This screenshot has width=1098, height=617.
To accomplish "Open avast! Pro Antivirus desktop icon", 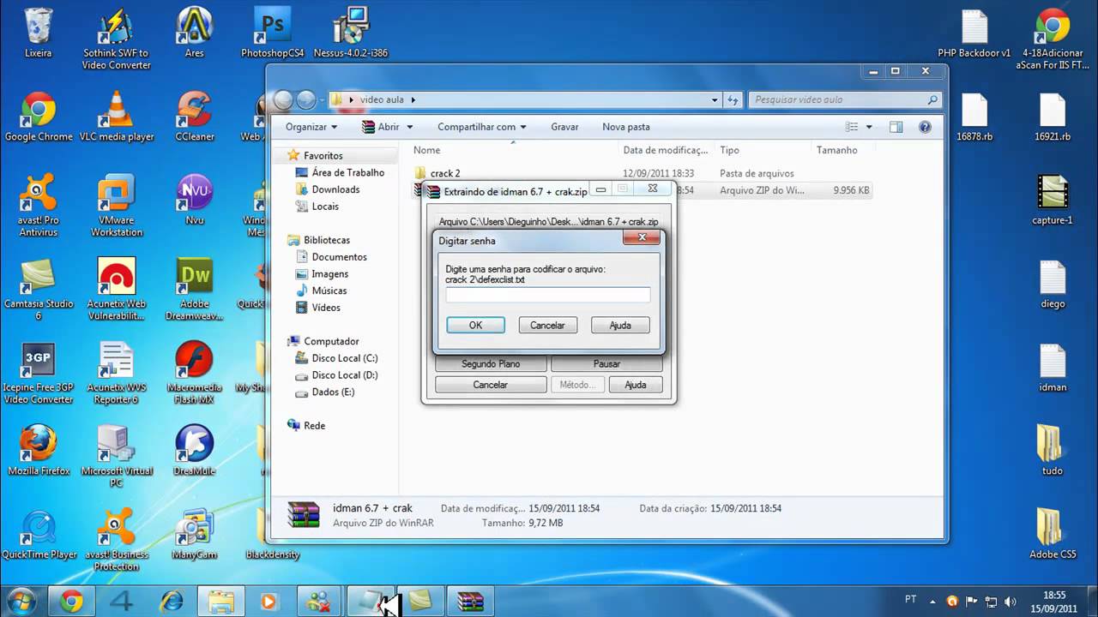I will [39, 206].
